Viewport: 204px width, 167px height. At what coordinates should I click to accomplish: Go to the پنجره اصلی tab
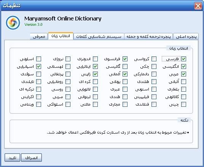(x=186, y=37)
